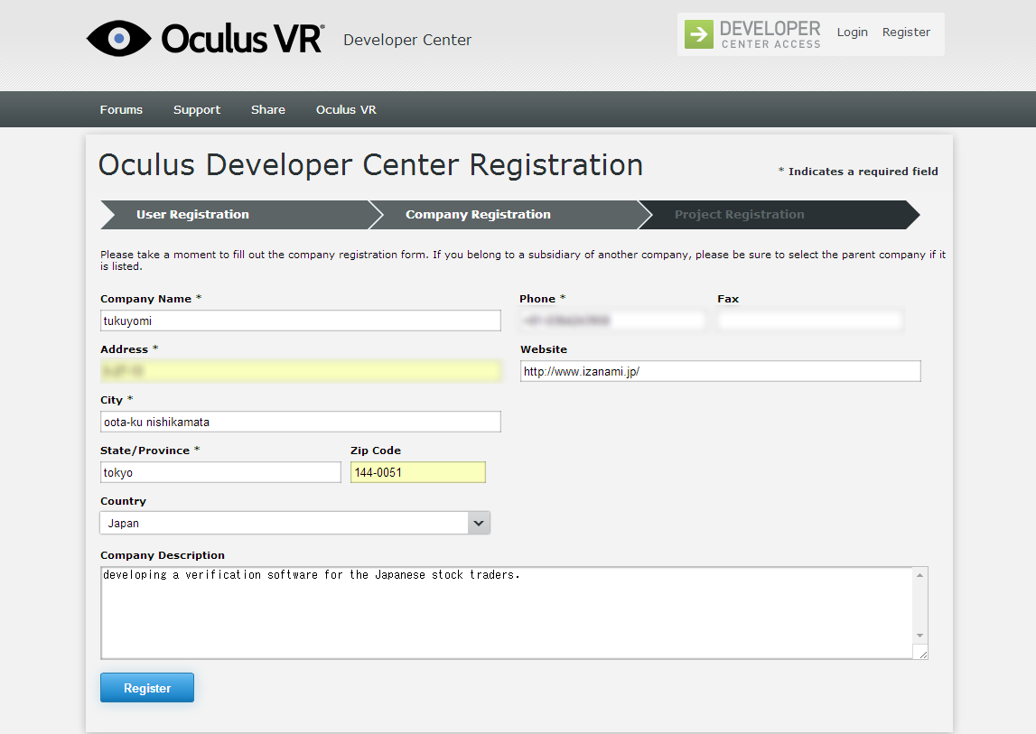Click the 'Indicates a required field' note
Screen dimensions: 1036x734
[x=858, y=172]
